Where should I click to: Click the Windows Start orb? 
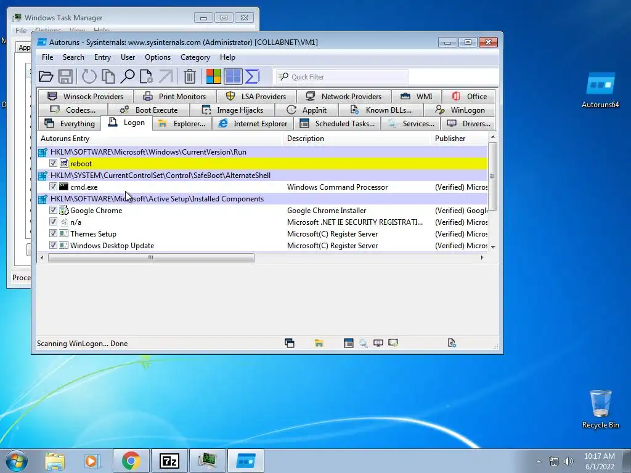tap(17, 461)
